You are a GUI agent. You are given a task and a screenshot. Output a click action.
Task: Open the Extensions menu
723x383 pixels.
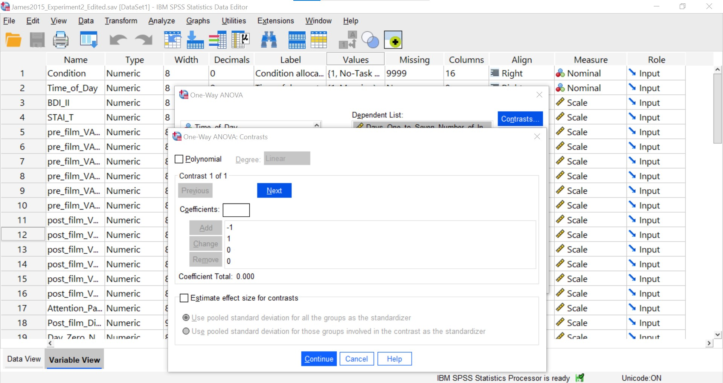(276, 21)
